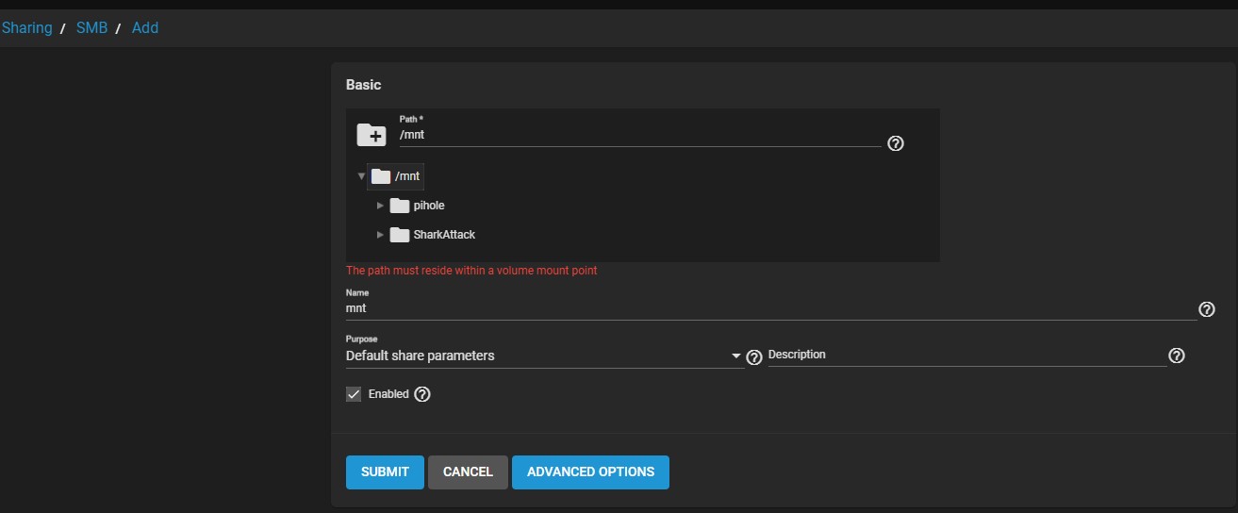Open Advanced Options
The image size is (1238, 513).
tap(590, 472)
